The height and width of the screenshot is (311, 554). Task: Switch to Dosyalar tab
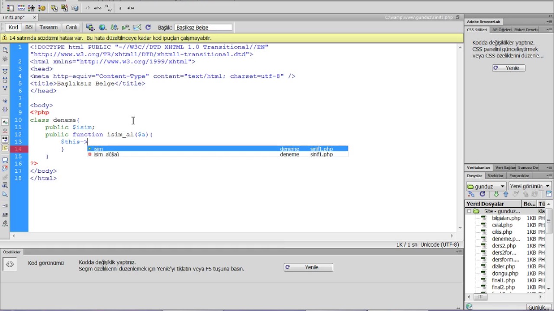pyautogui.click(x=474, y=176)
